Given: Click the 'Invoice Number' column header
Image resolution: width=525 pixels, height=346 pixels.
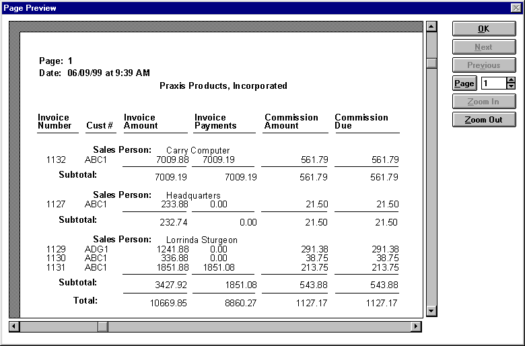Looking at the screenshot, I should [55, 121].
